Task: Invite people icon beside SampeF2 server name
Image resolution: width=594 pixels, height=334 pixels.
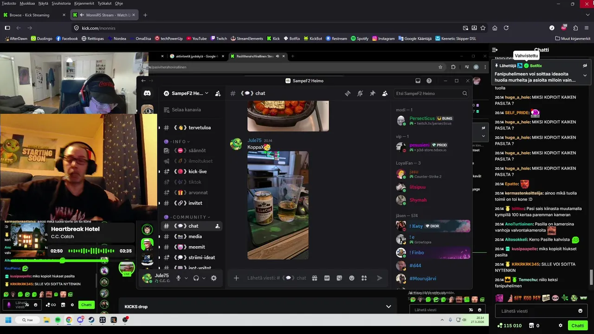Action: (218, 93)
